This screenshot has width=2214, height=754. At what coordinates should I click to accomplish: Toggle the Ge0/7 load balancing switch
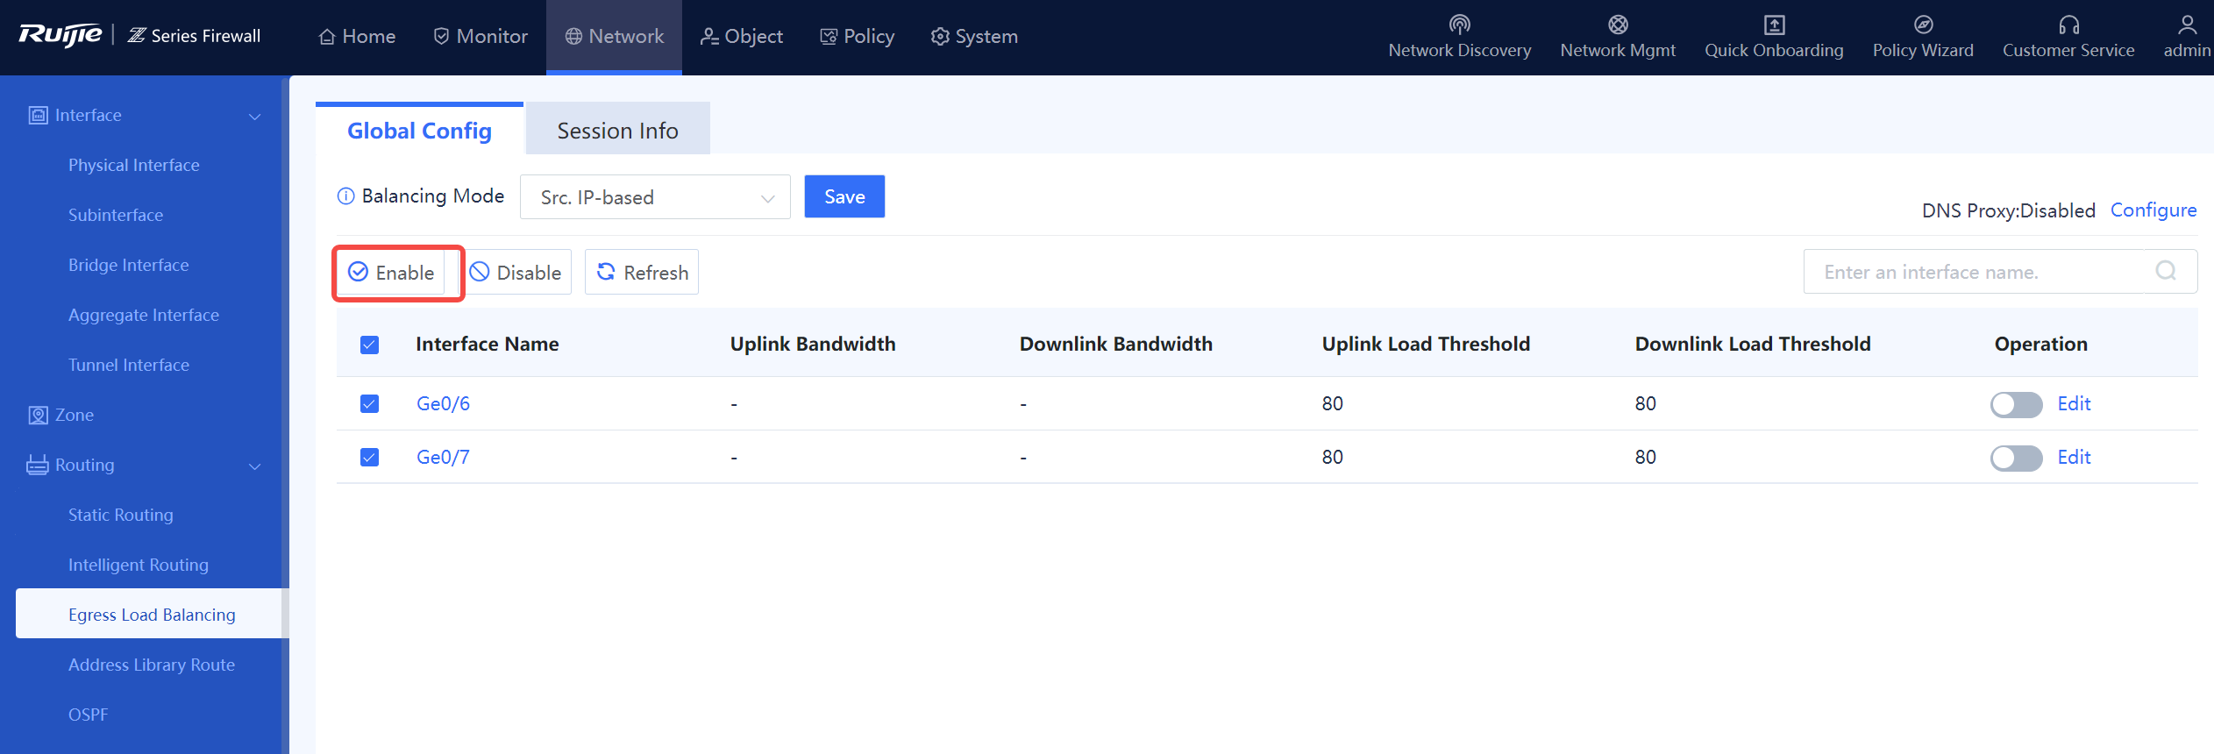tap(2016, 458)
